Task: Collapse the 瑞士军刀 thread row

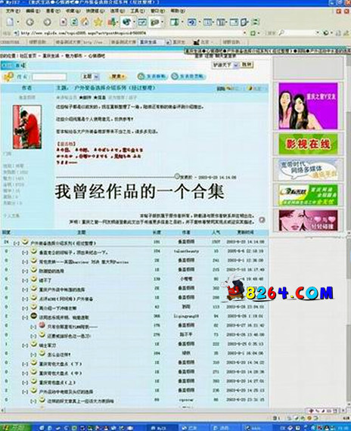Action: (x=25, y=346)
